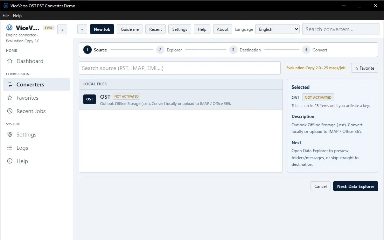Screen dimensions: 384x240
Task: Select the OST row under Local Files
Action: (181, 99)
